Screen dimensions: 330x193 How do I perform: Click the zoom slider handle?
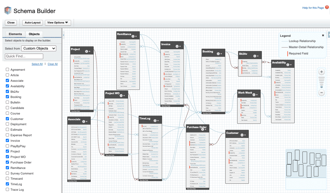(321, 87)
